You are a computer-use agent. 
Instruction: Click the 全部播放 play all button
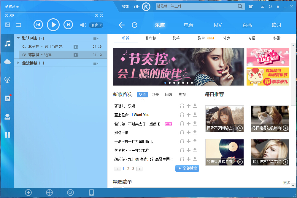point(187,168)
